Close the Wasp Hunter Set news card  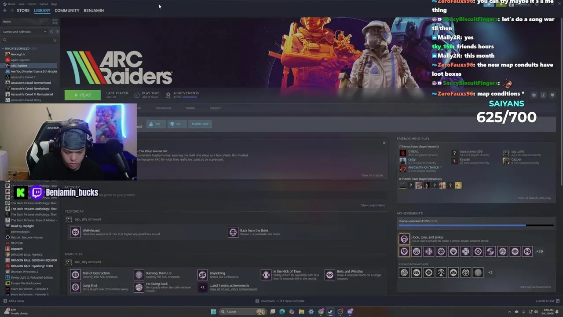point(384,143)
